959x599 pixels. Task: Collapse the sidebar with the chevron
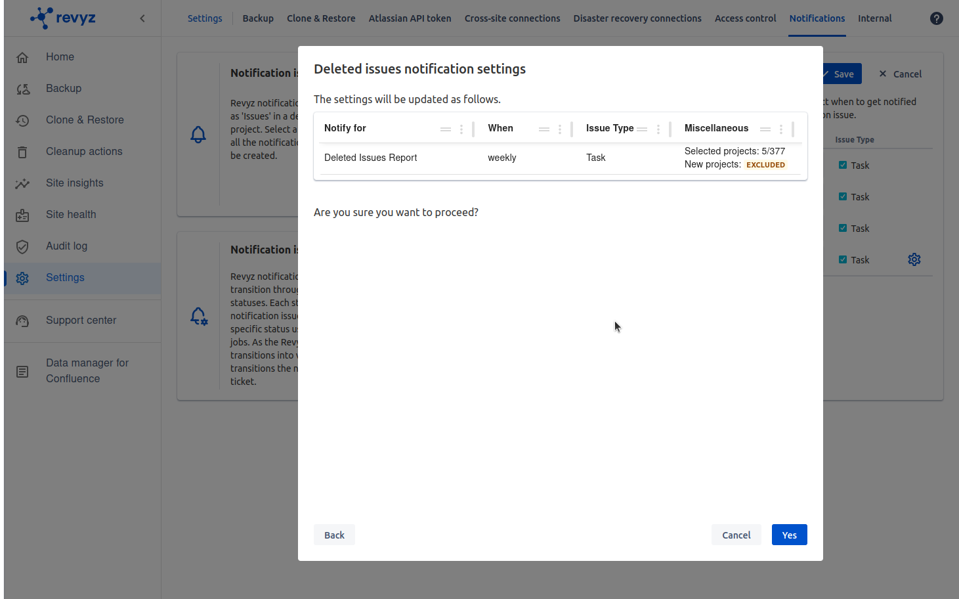[x=142, y=18]
